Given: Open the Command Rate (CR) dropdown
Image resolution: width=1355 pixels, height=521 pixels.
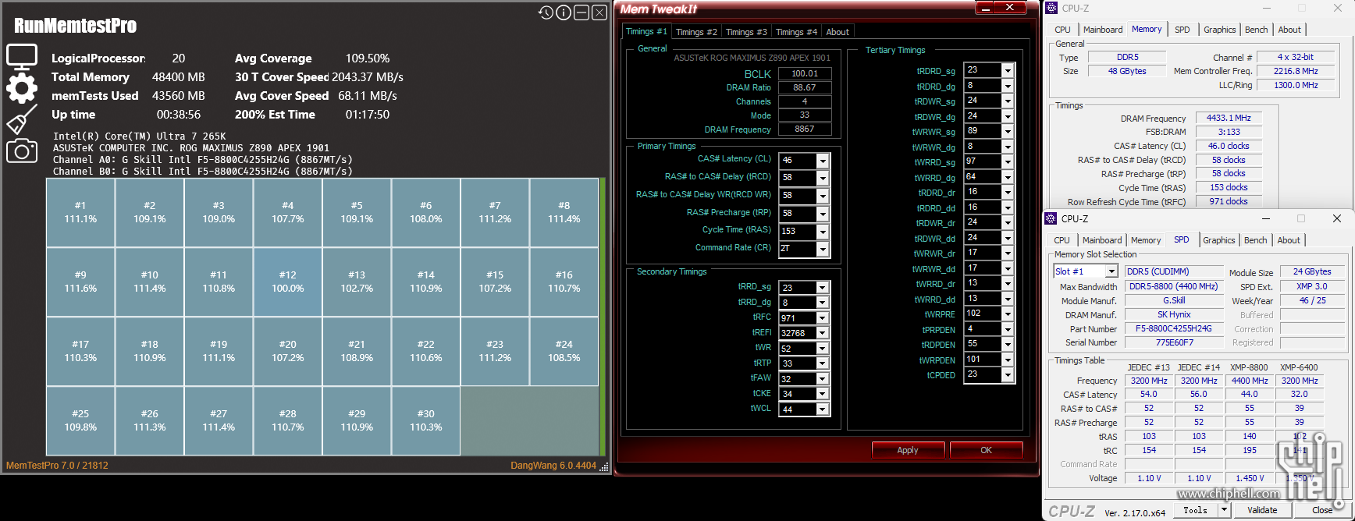Looking at the screenshot, I should pyautogui.click(x=822, y=249).
